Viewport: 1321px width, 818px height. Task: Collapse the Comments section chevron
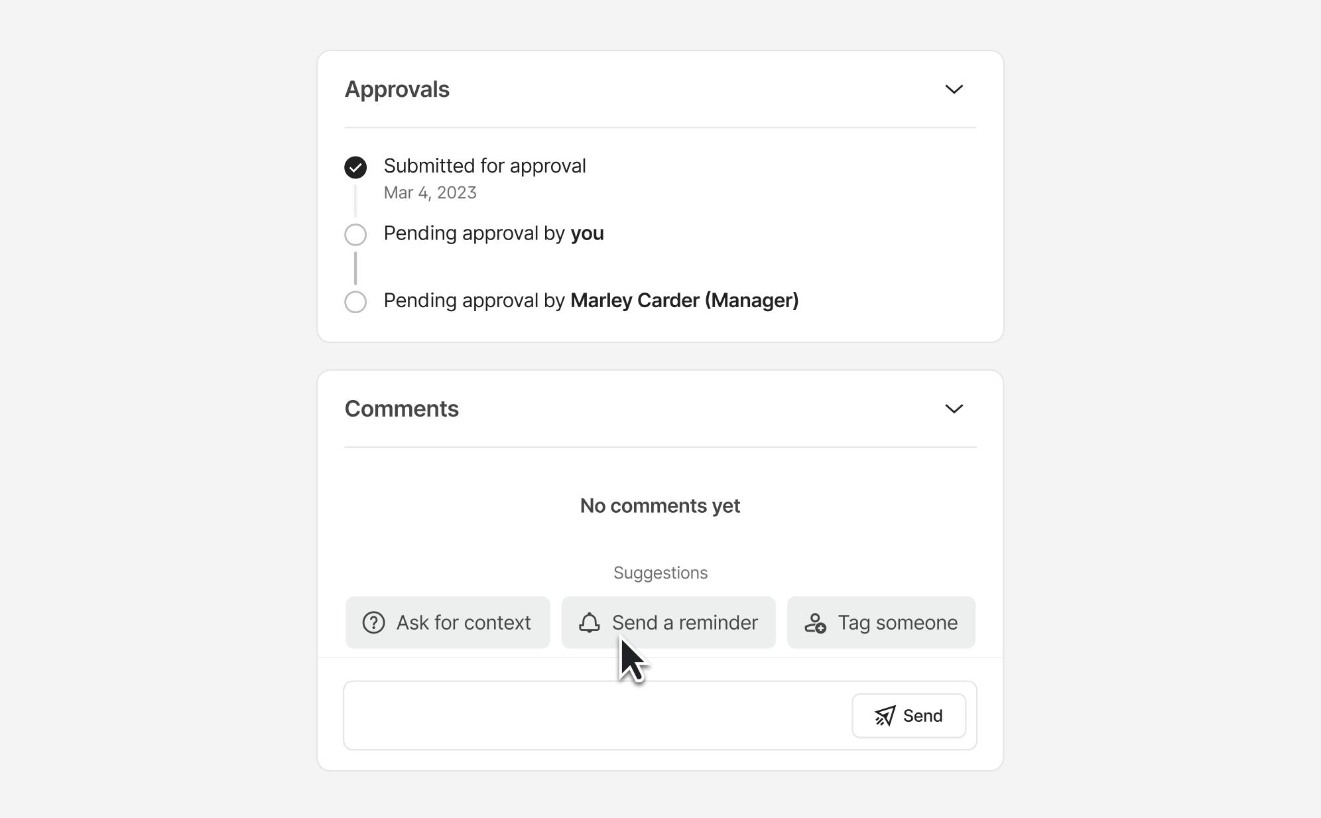click(954, 409)
